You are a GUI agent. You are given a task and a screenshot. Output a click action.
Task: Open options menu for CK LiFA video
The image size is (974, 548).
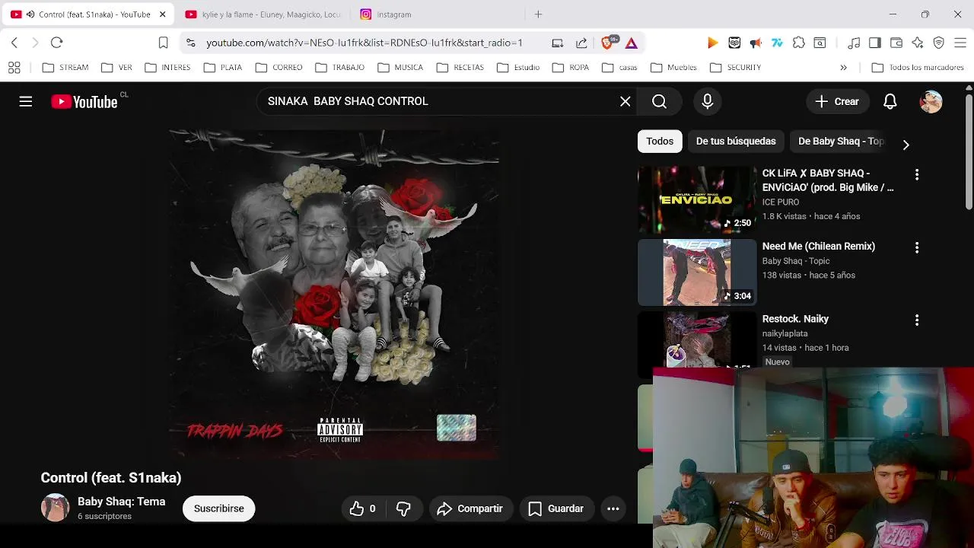tap(917, 175)
